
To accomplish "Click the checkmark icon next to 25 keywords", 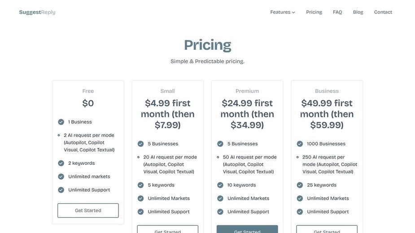I will pos(300,185).
